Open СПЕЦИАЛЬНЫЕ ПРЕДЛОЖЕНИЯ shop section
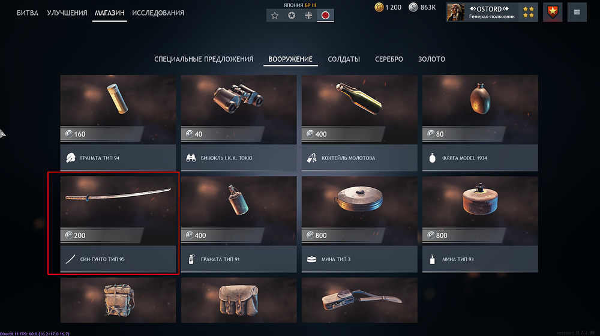This screenshot has width=600, height=336. [x=203, y=59]
